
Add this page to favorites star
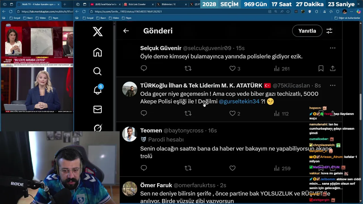[x=288, y=12]
